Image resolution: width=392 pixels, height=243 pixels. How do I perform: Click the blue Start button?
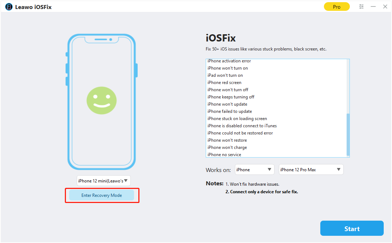(352, 229)
